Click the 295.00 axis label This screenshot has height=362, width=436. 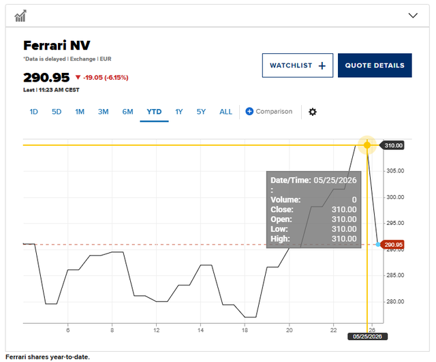point(395,223)
